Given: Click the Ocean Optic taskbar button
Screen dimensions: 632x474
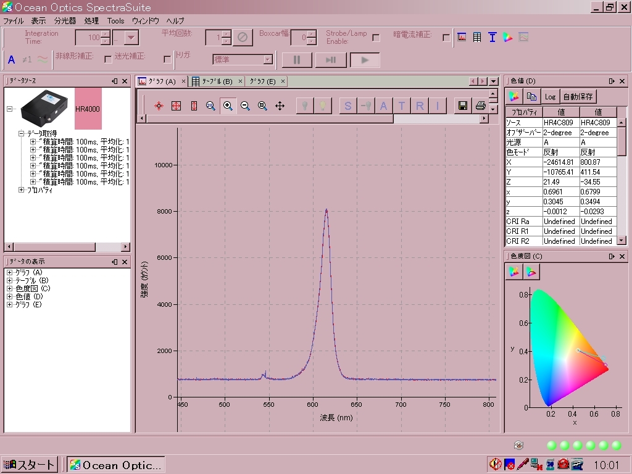Looking at the screenshot, I should tap(115, 465).
